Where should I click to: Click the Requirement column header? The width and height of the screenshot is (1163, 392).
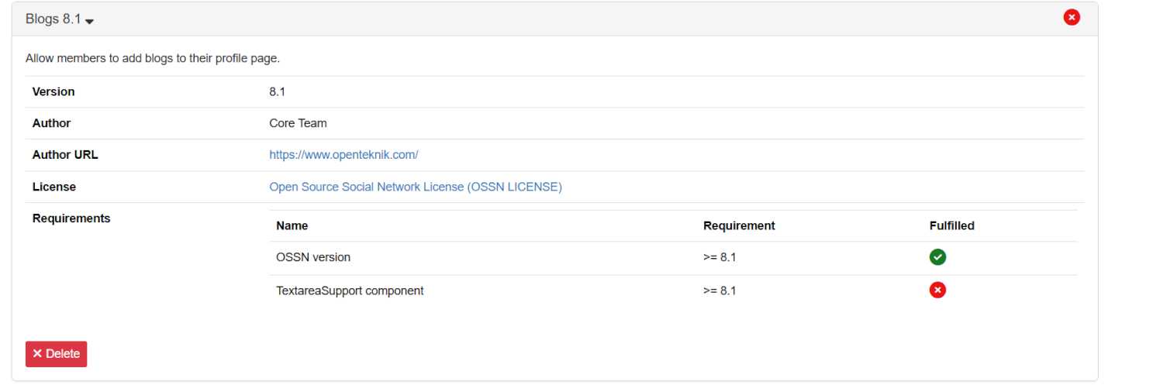[739, 225]
